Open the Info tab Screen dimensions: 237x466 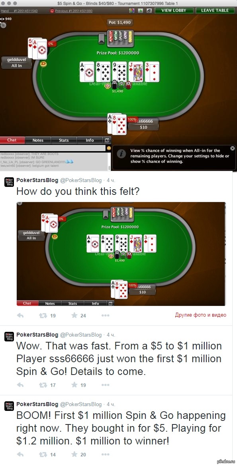click(90, 140)
